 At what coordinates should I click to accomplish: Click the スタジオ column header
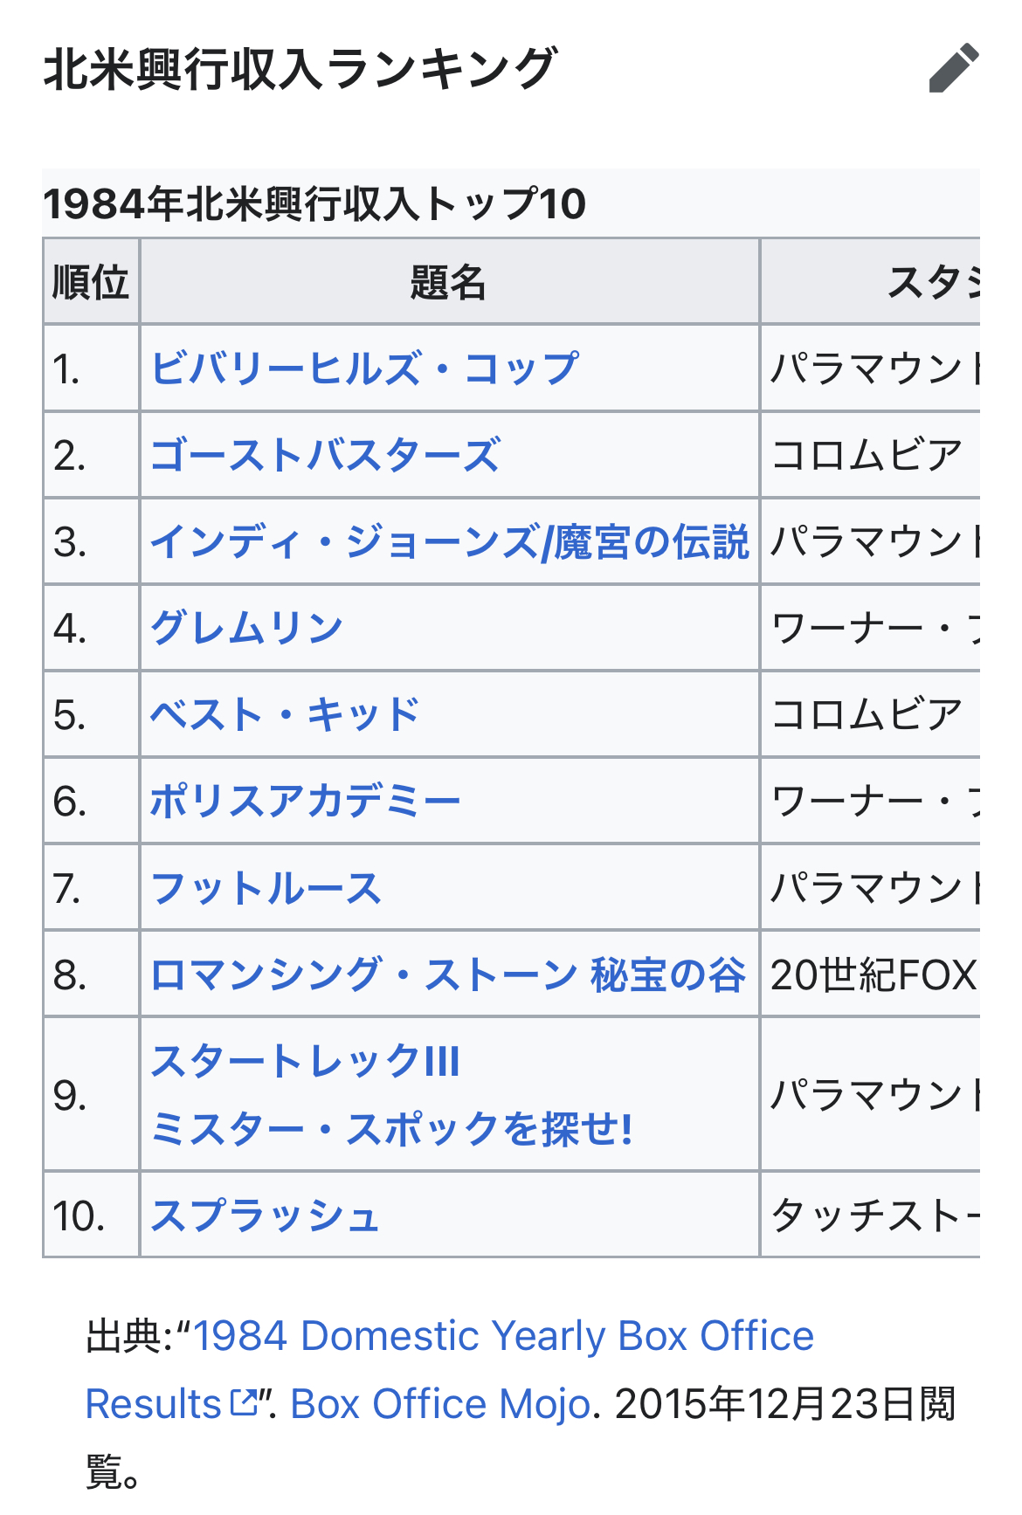[934, 281]
